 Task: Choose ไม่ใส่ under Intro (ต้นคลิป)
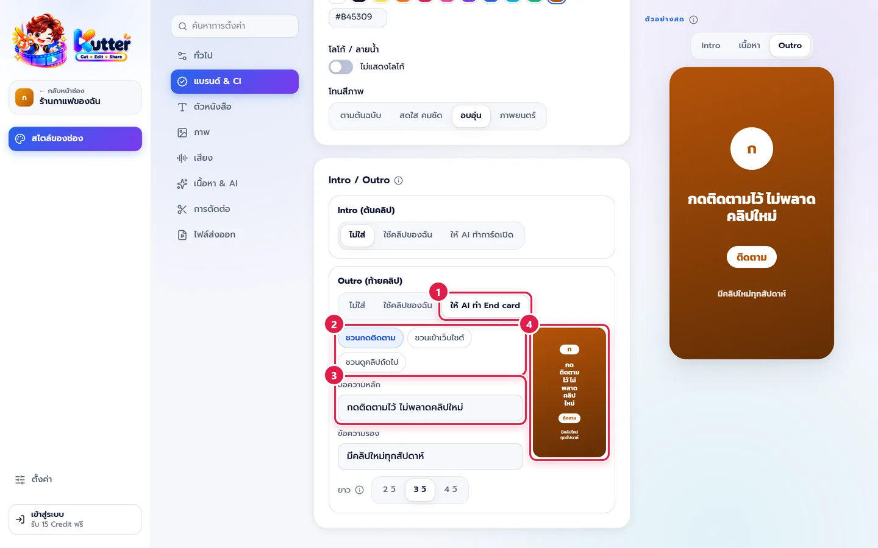tap(357, 235)
